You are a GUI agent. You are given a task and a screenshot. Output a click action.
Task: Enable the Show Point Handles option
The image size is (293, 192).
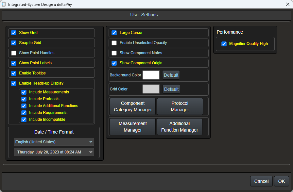coord(13,53)
